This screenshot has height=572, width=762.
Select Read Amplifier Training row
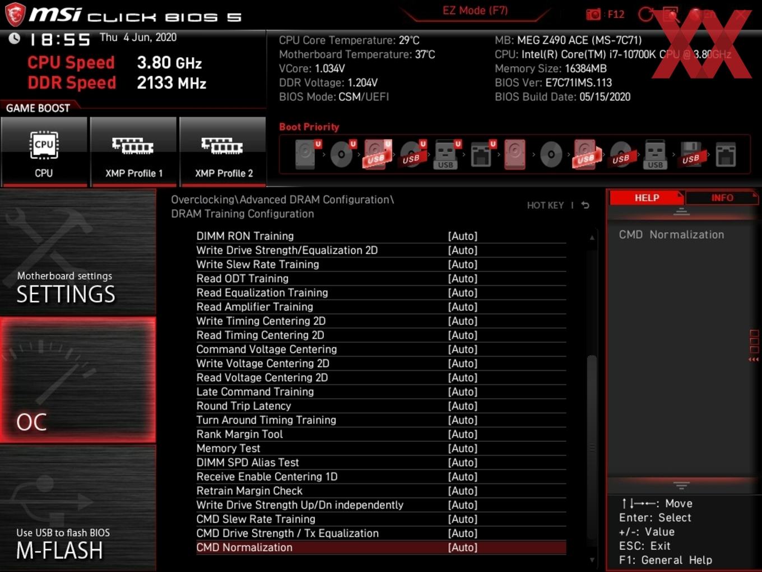(x=381, y=307)
